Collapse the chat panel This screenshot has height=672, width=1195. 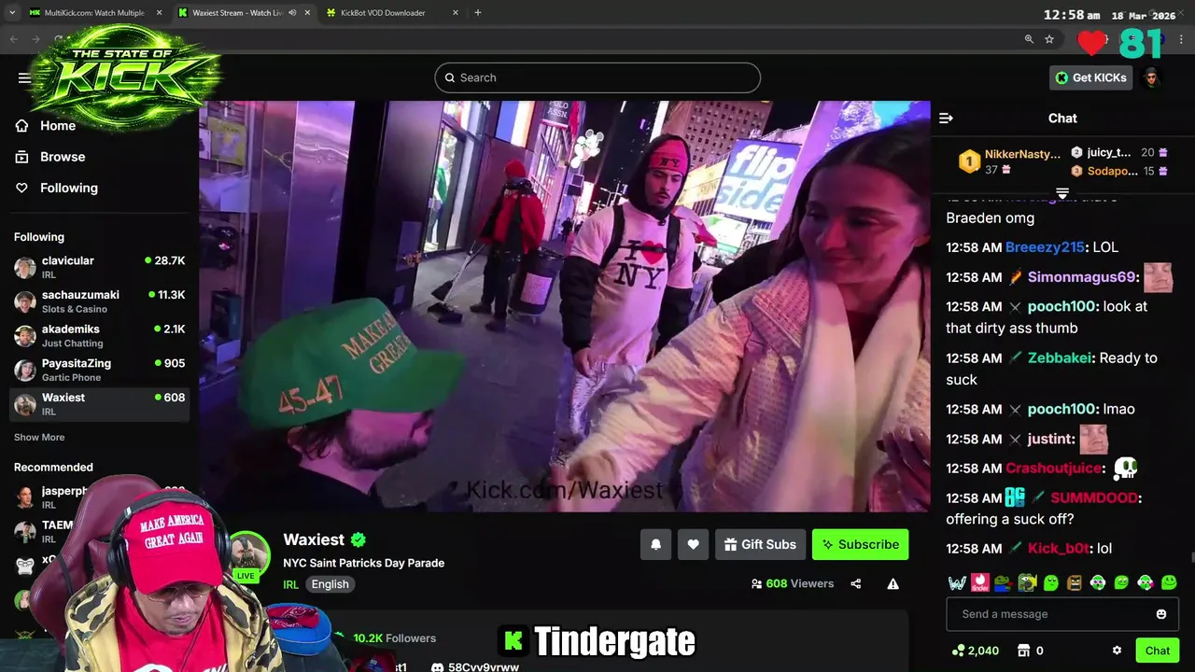tap(946, 119)
